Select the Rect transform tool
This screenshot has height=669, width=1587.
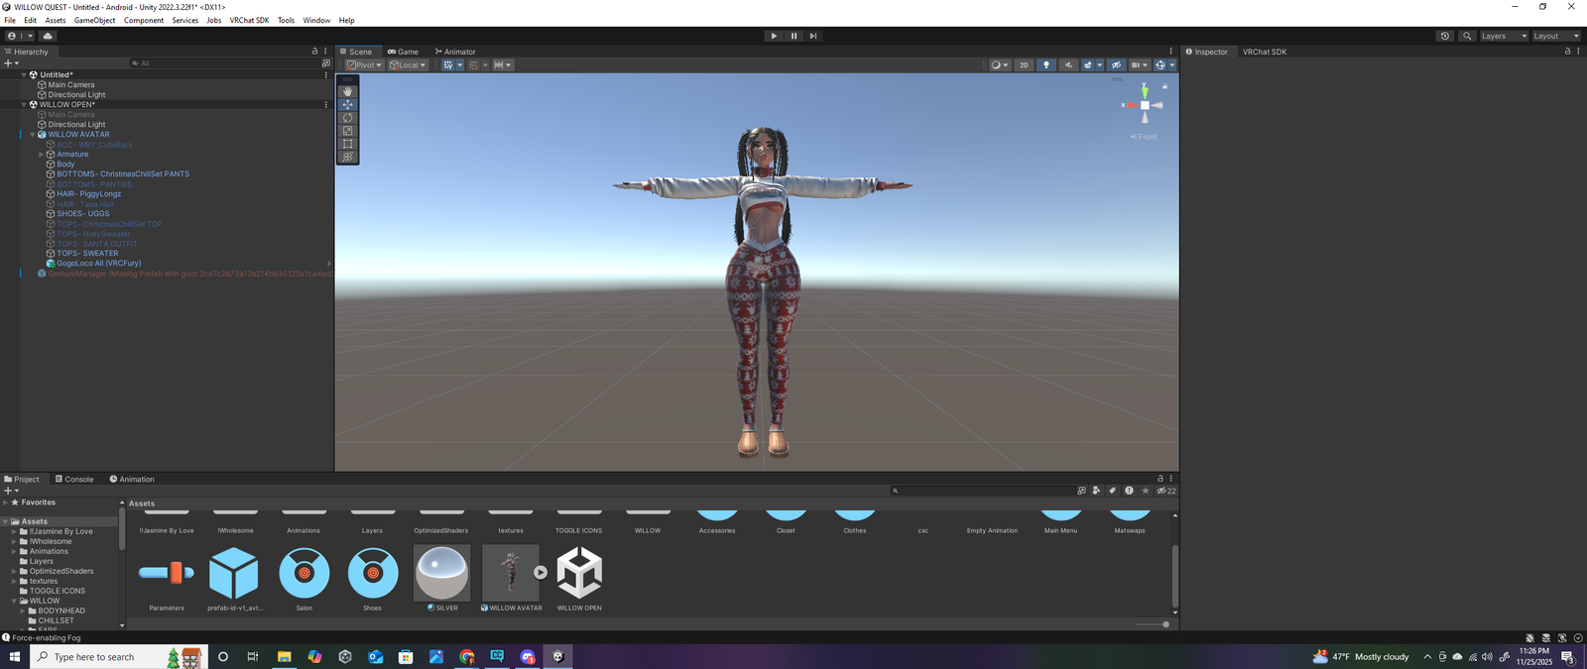pos(347,144)
